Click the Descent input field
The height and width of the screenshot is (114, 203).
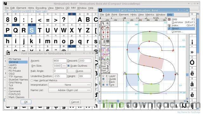tap(85, 61)
